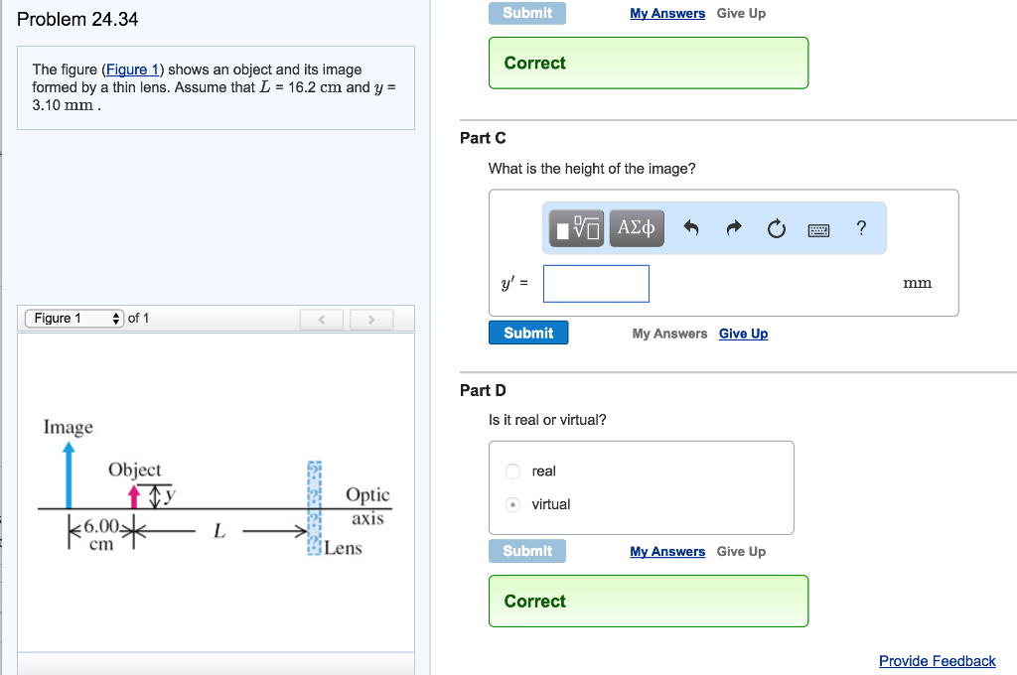Image resolution: width=1017 pixels, height=675 pixels.
Task: Select the 'real' radio button in Part D
Action: click(511, 471)
